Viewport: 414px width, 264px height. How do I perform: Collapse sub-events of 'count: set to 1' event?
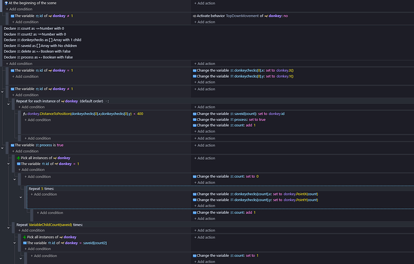point(21,259)
